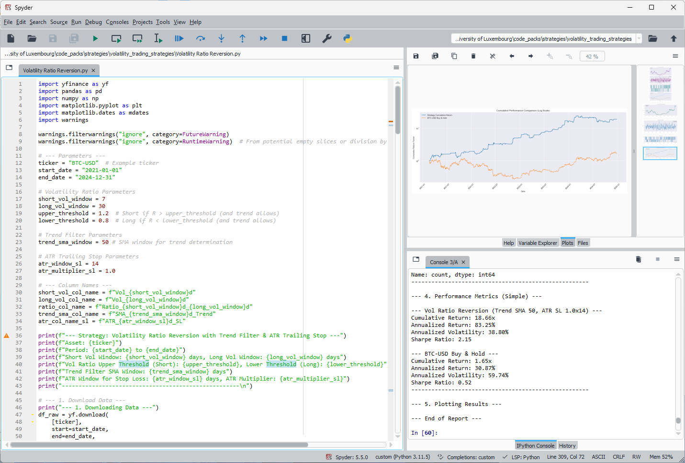Switch to the History tab
The height and width of the screenshot is (463, 685).
[x=567, y=445]
